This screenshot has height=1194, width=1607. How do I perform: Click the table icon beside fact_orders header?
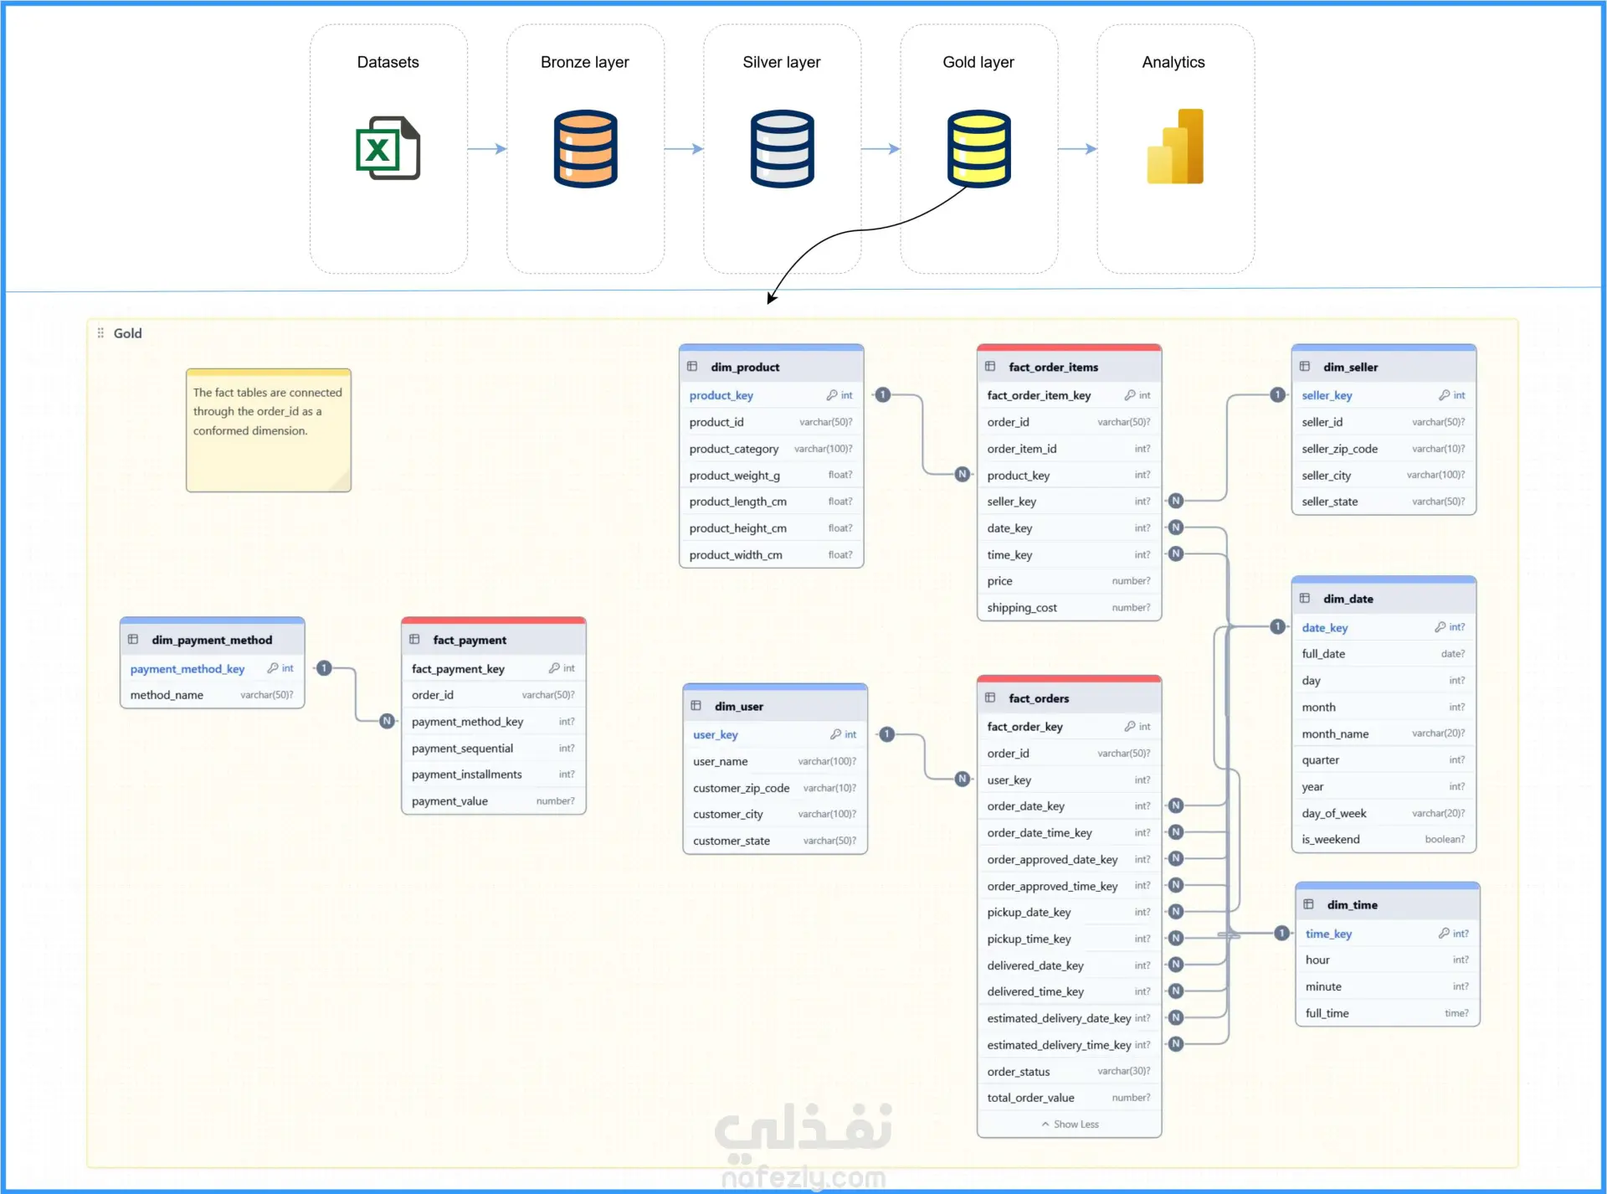coord(991,698)
